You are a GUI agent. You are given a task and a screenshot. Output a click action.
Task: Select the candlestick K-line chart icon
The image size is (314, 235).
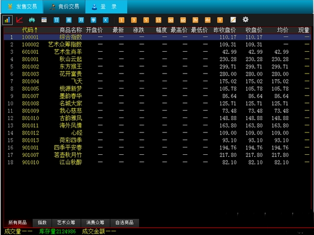(32, 20)
